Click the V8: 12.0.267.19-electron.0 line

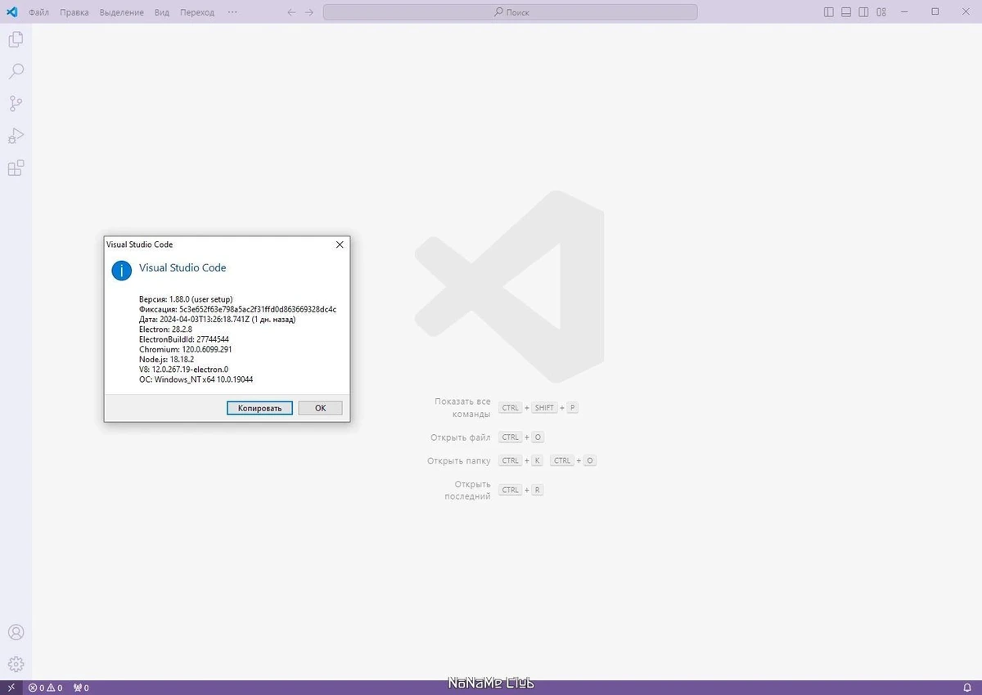184,370
